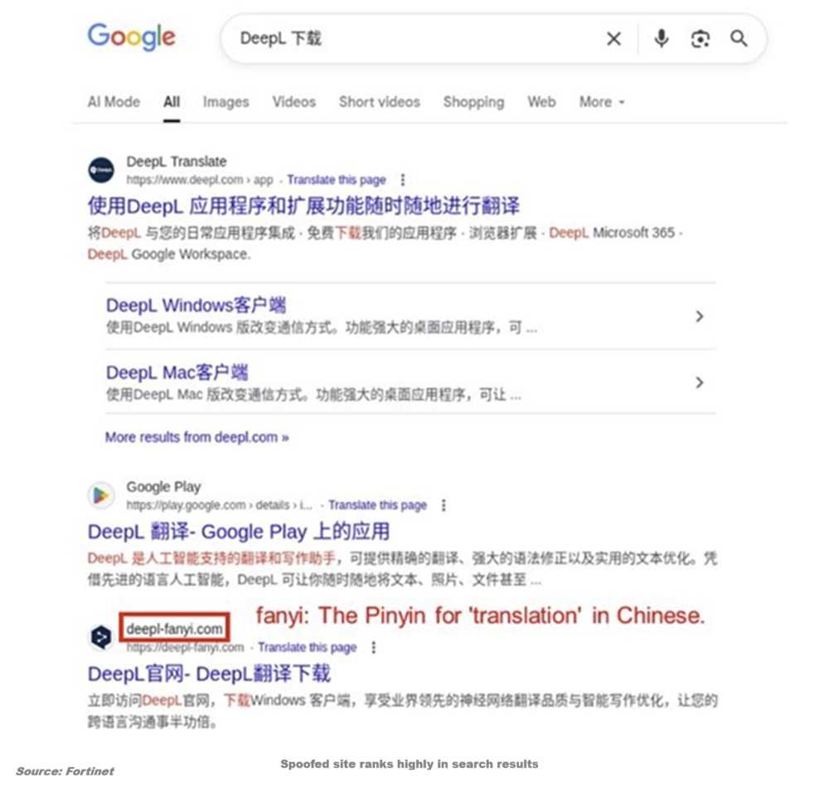829x792 pixels.
Task: Click the Google Play favicon
Action: [101, 496]
